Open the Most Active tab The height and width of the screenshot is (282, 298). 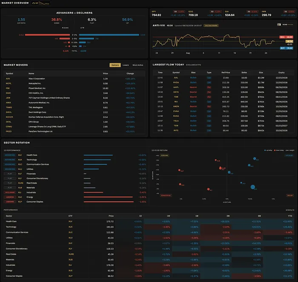138,65
